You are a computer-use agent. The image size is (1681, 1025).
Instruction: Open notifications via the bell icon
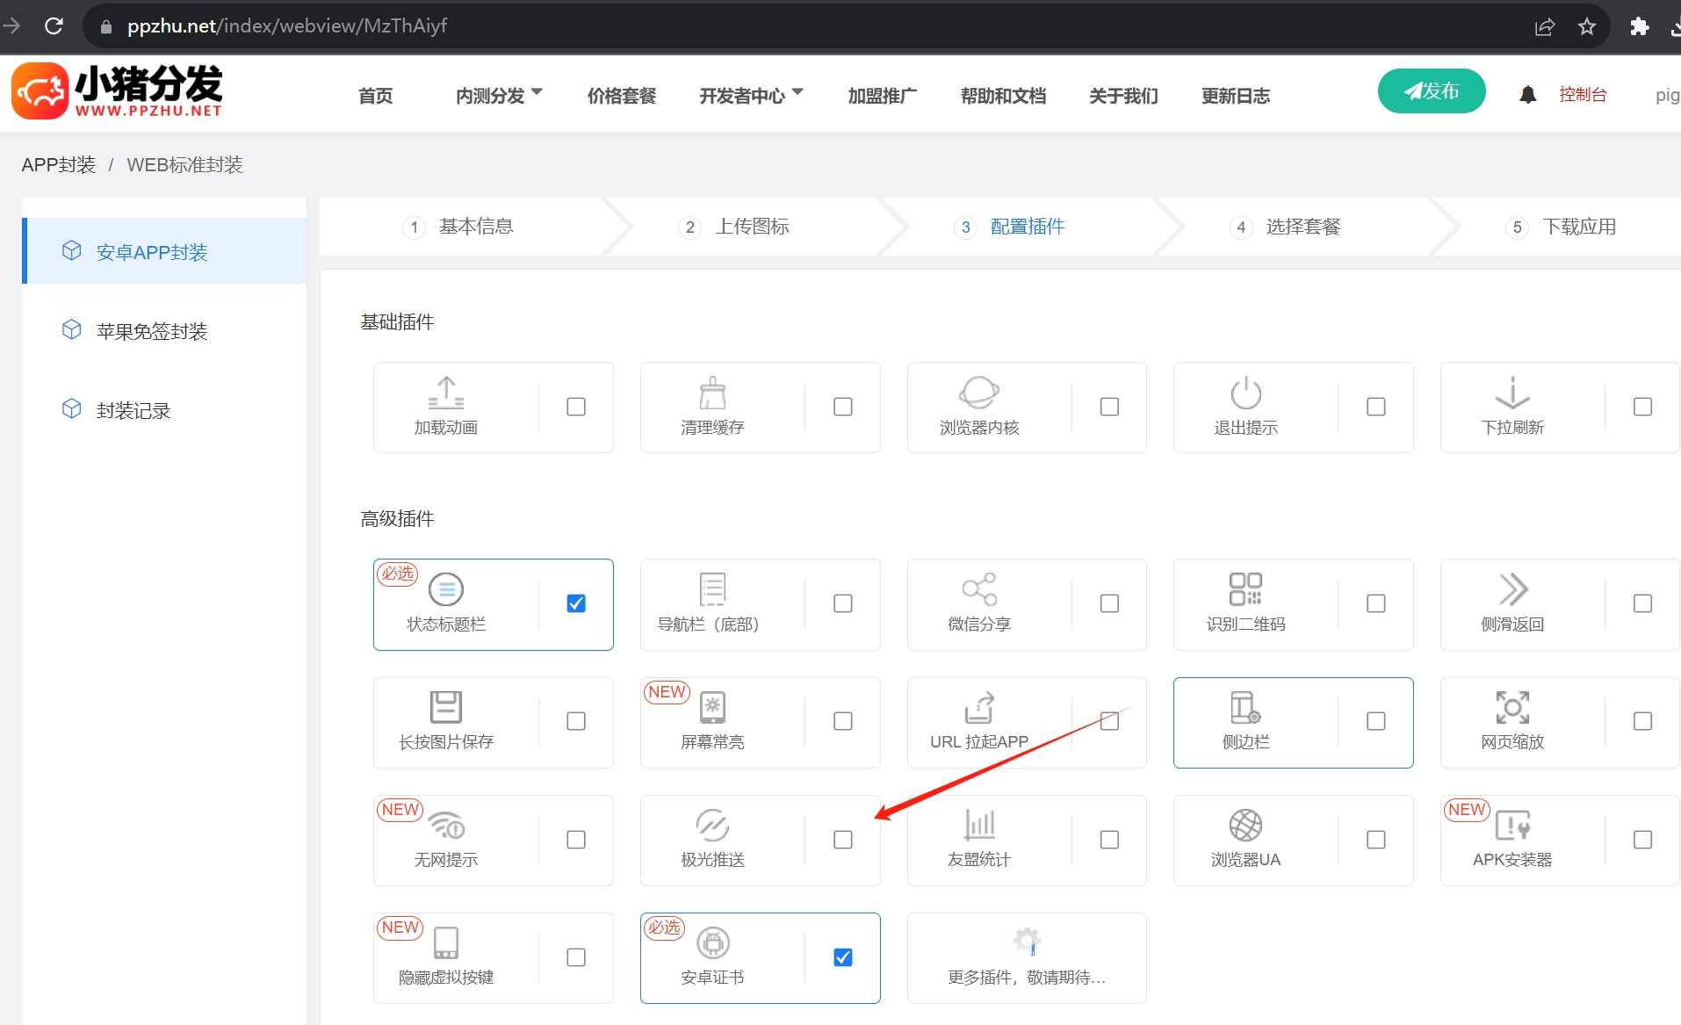1527,95
